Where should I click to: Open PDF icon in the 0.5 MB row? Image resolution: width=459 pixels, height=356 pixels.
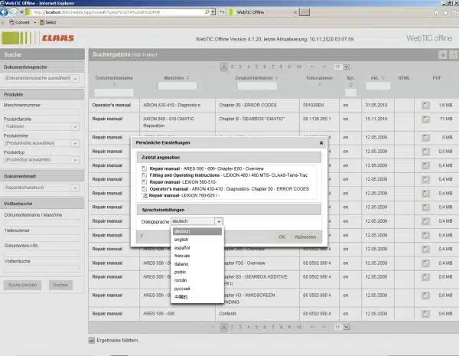click(x=425, y=152)
